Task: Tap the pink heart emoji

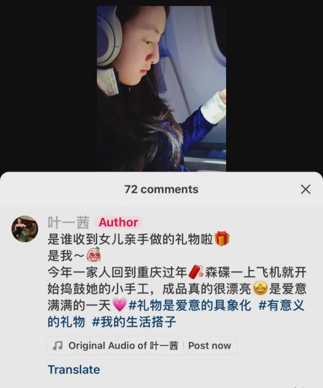Action: [120, 304]
